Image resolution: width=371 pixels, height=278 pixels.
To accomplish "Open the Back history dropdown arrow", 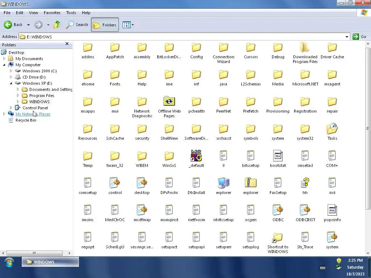I will click(28, 25).
